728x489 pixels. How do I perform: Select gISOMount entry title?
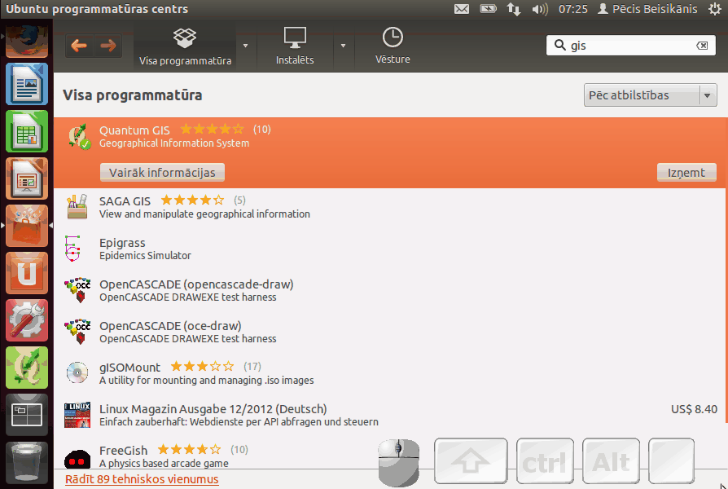(x=129, y=368)
